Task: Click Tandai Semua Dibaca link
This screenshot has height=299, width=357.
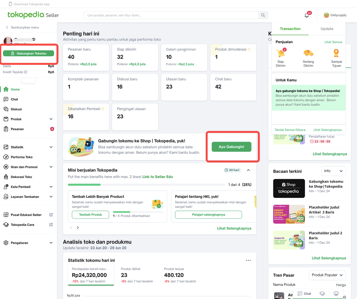Action: tap(290, 130)
